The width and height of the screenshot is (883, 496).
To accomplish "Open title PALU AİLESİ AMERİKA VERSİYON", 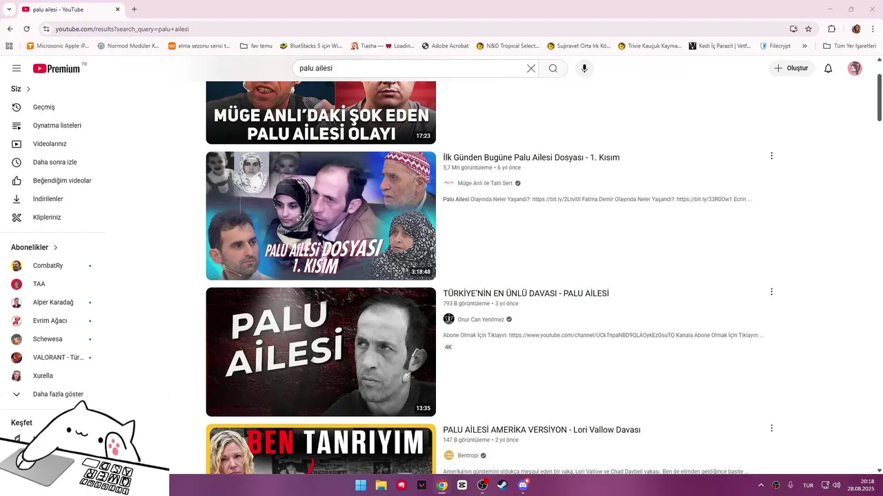I will 542,430.
